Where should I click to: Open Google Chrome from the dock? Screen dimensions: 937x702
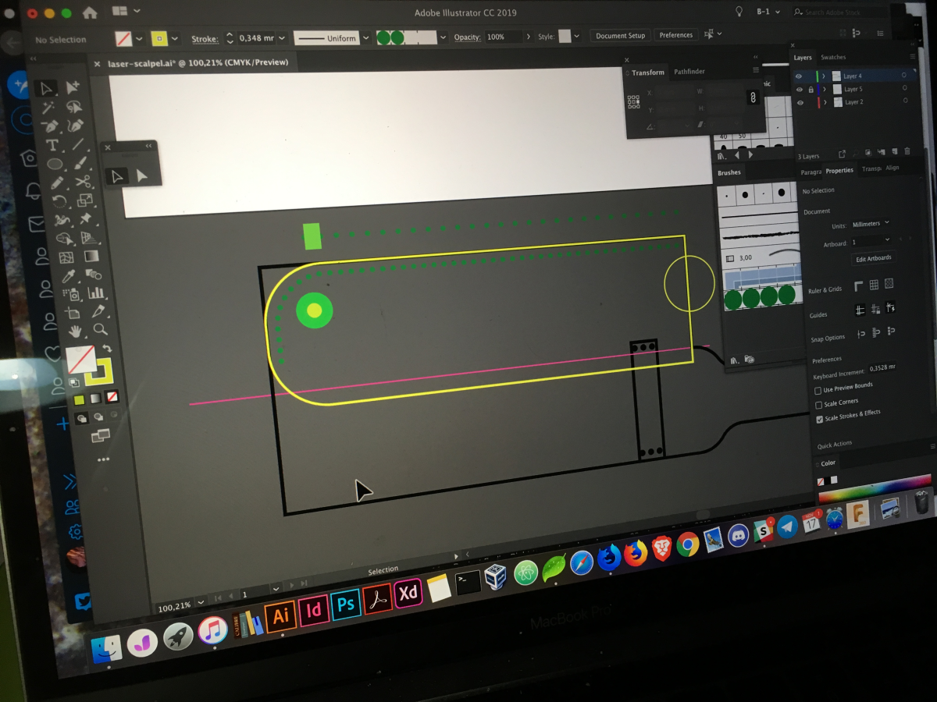point(687,544)
